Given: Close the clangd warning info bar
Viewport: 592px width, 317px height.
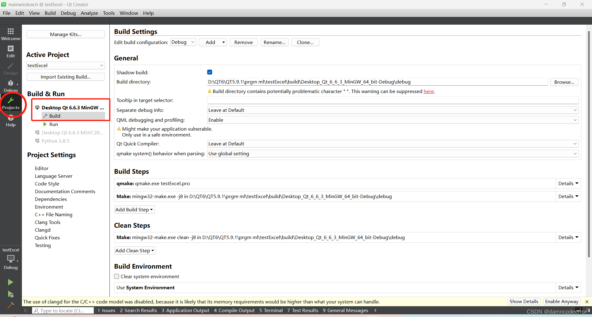Looking at the screenshot, I should point(587,302).
